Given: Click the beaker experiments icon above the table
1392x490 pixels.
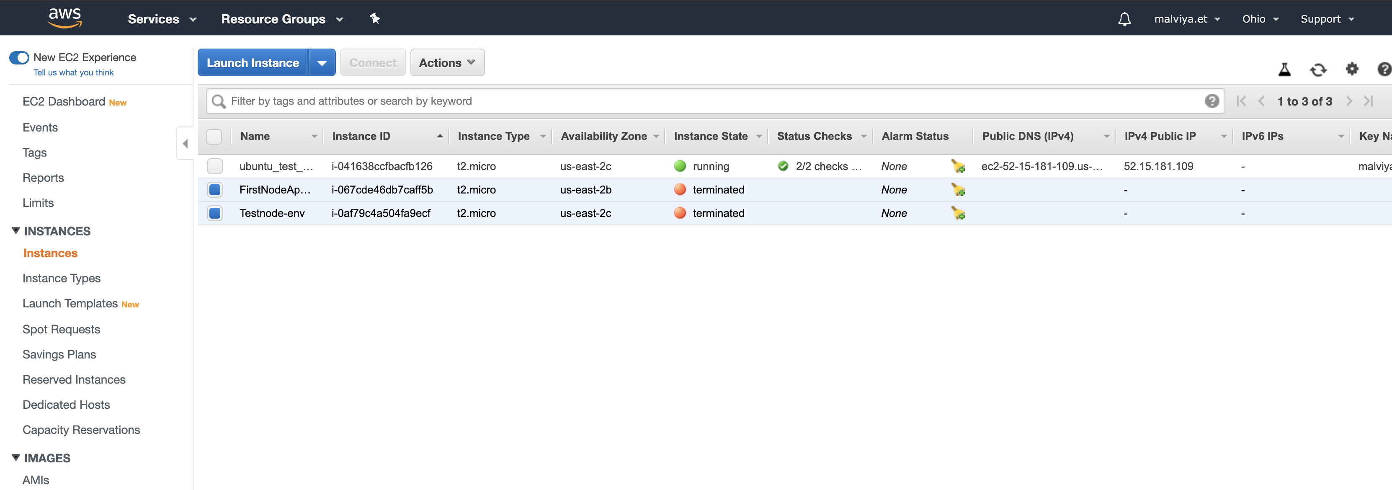Looking at the screenshot, I should 1285,69.
